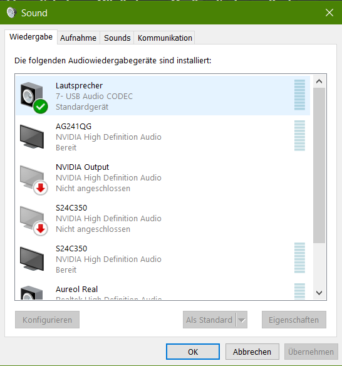Click the NVIDIA Output monitor icon
The image size is (342, 366).
point(34,180)
